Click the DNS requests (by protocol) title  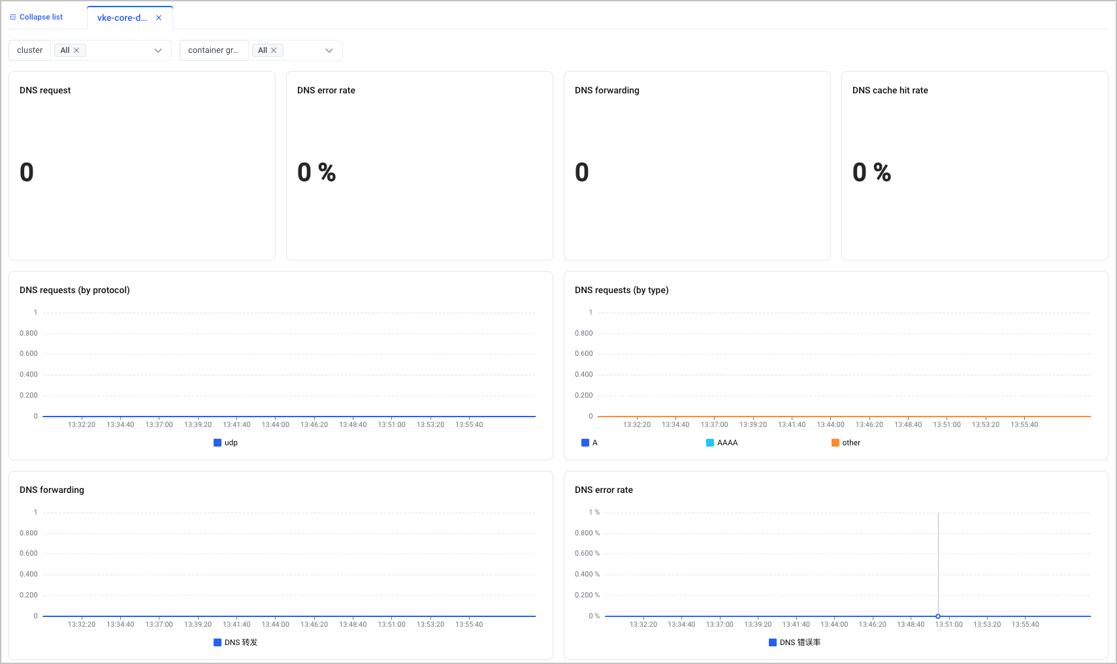74,290
